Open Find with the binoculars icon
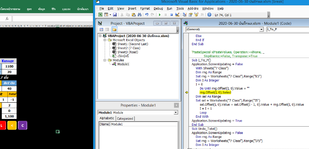The height and width of the screenshot is (149, 309). coord(139,15)
